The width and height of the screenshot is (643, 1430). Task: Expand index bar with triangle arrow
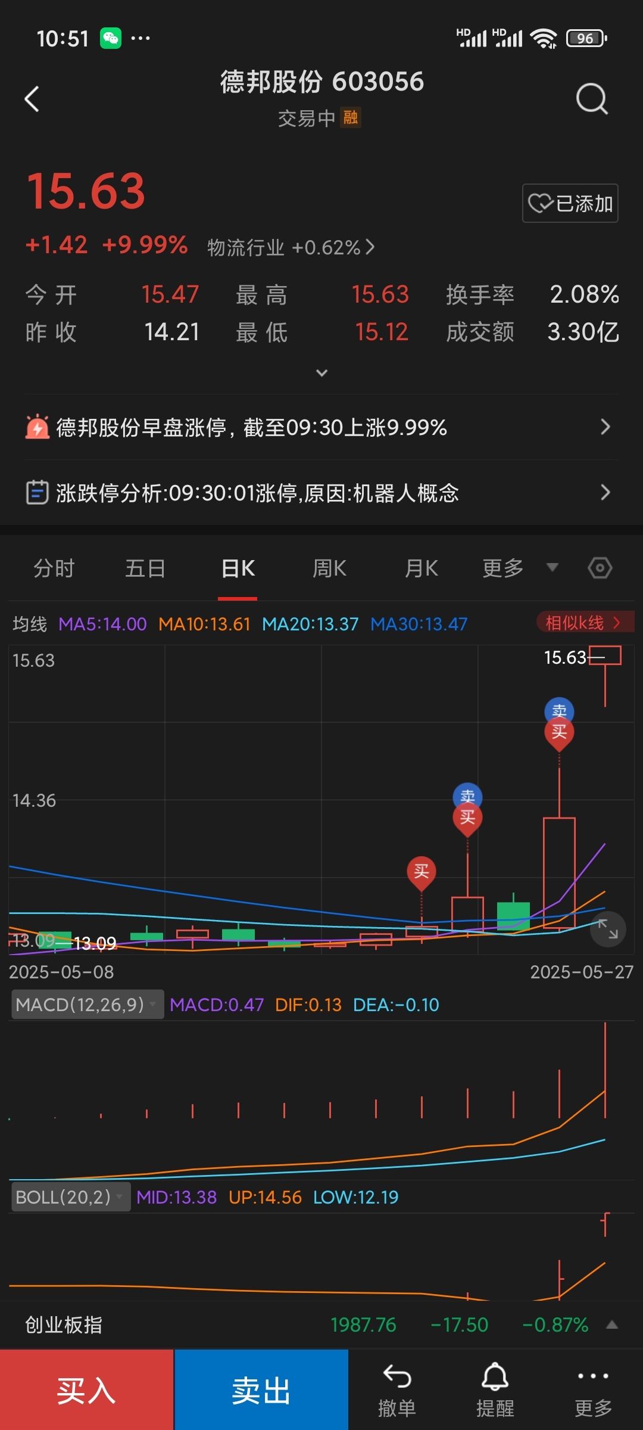[612, 1325]
